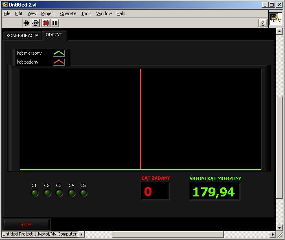The width and height of the screenshot is (285, 240).
Task: Toggle the C3 LED indicator
Action: pyautogui.click(x=59, y=193)
